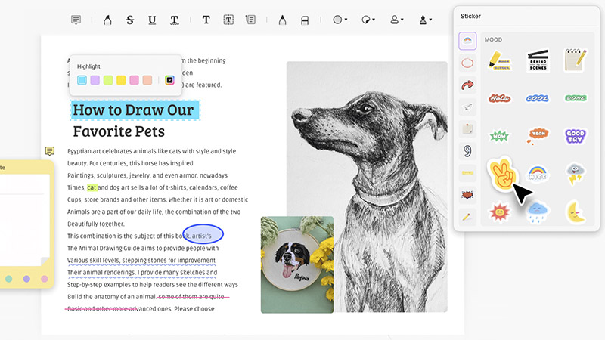605x340 pixels.
Task: Open the paper plane sticker category
Action: pyautogui.click(x=467, y=107)
